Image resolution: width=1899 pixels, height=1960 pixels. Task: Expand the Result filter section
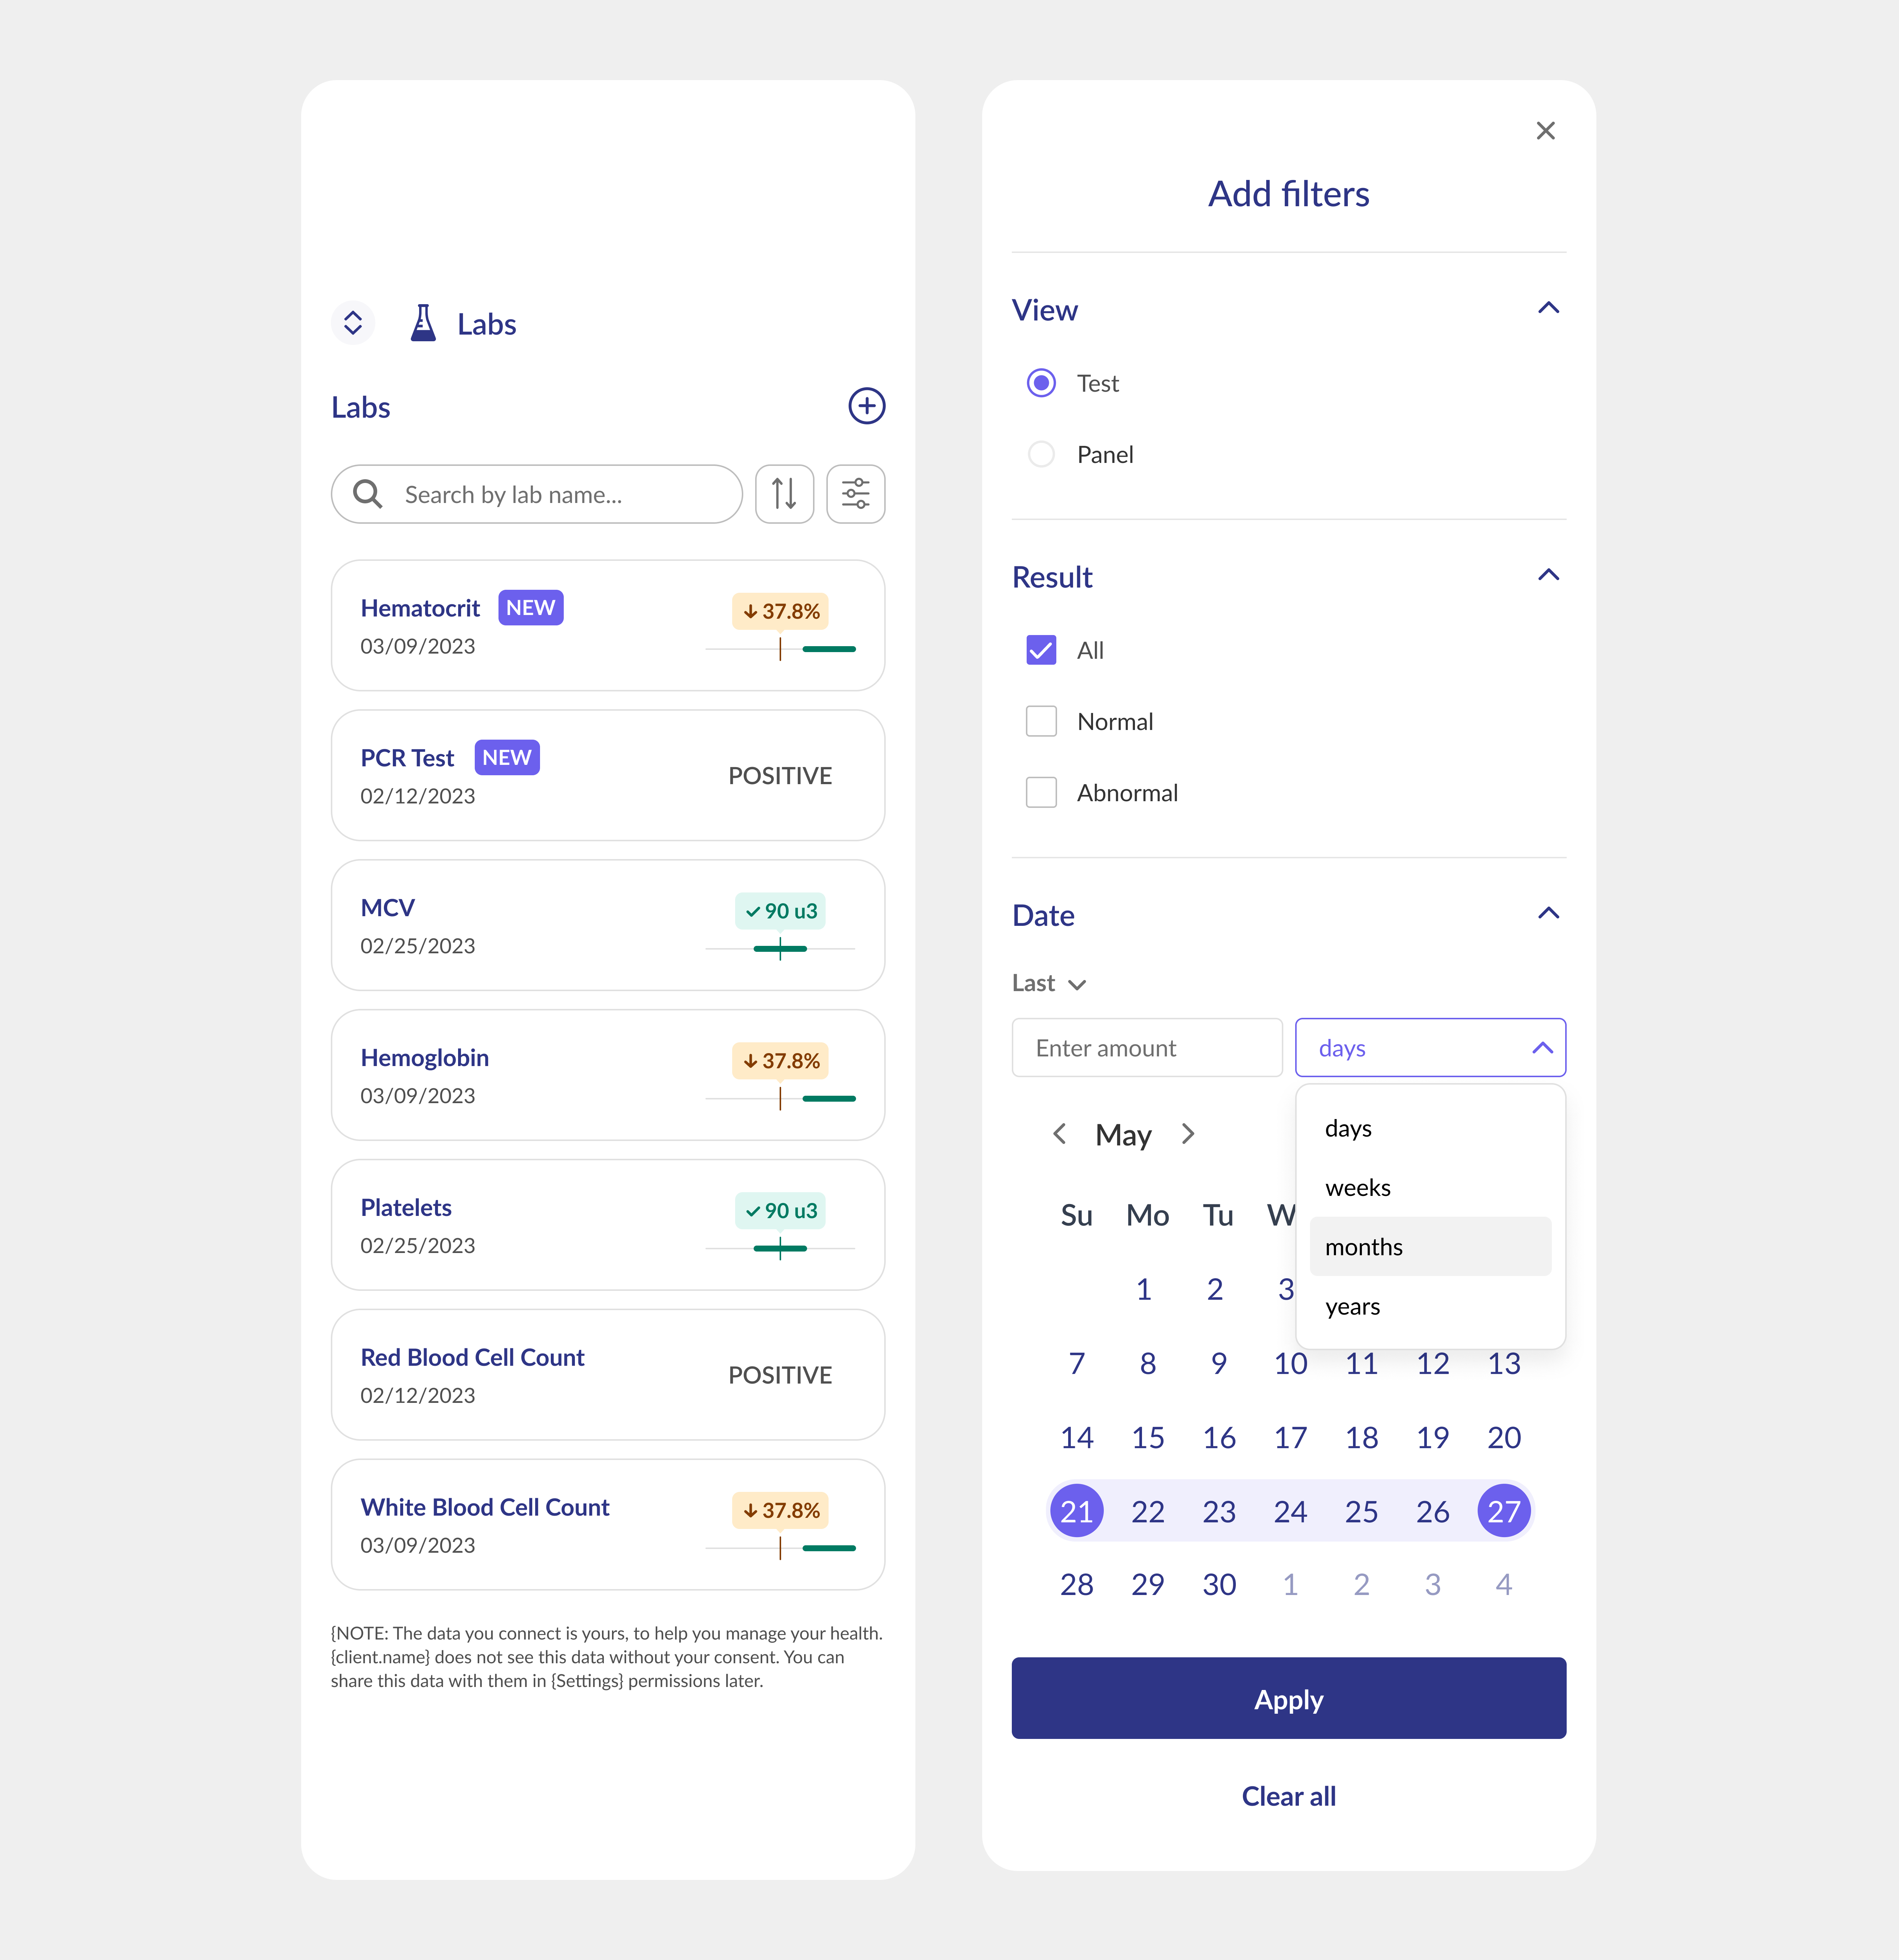pos(1547,574)
